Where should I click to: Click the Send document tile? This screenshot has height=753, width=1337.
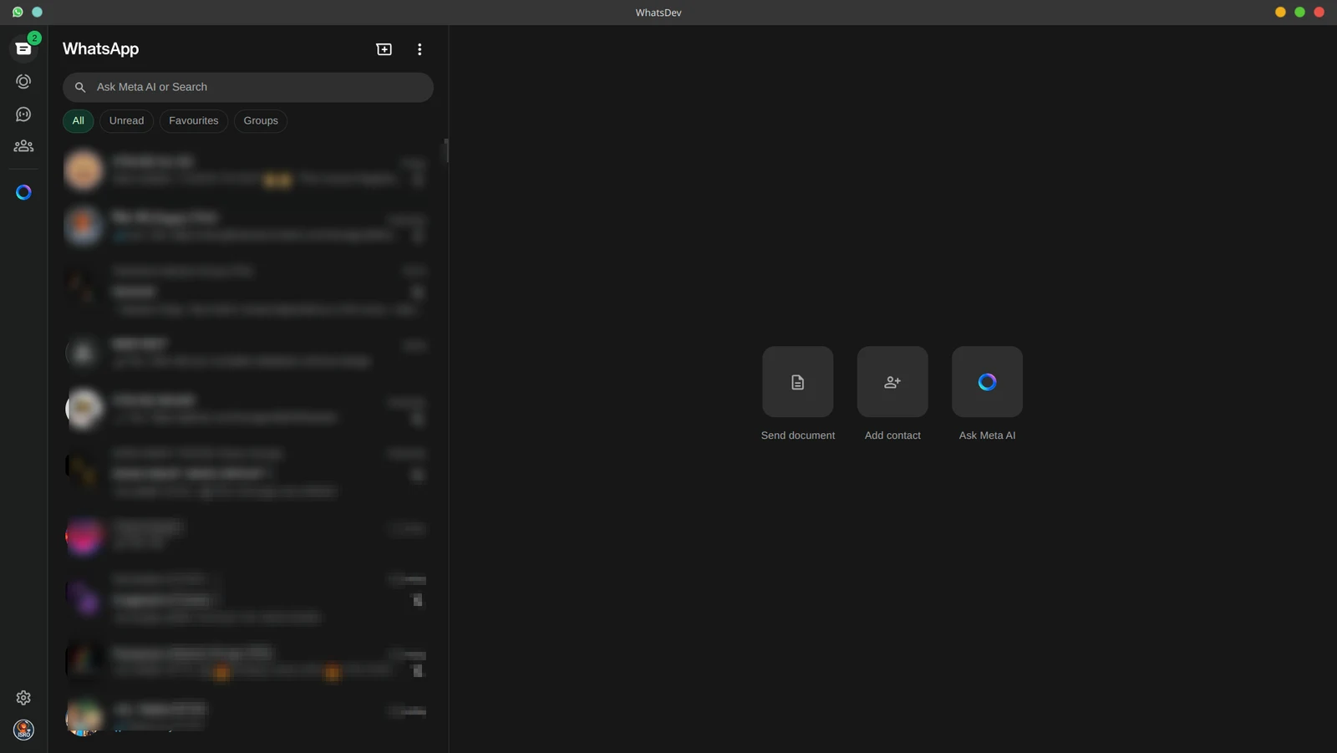(x=798, y=382)
